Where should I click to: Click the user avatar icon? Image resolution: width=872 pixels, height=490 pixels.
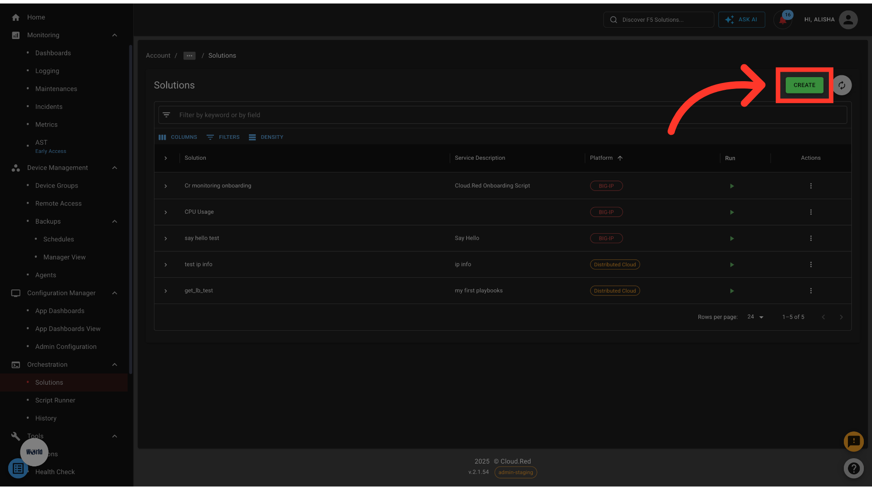(x=848, y=20)
